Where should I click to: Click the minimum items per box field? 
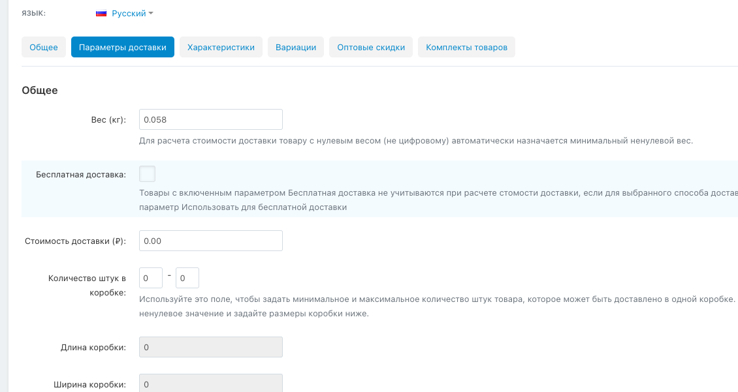coord(151,278)
